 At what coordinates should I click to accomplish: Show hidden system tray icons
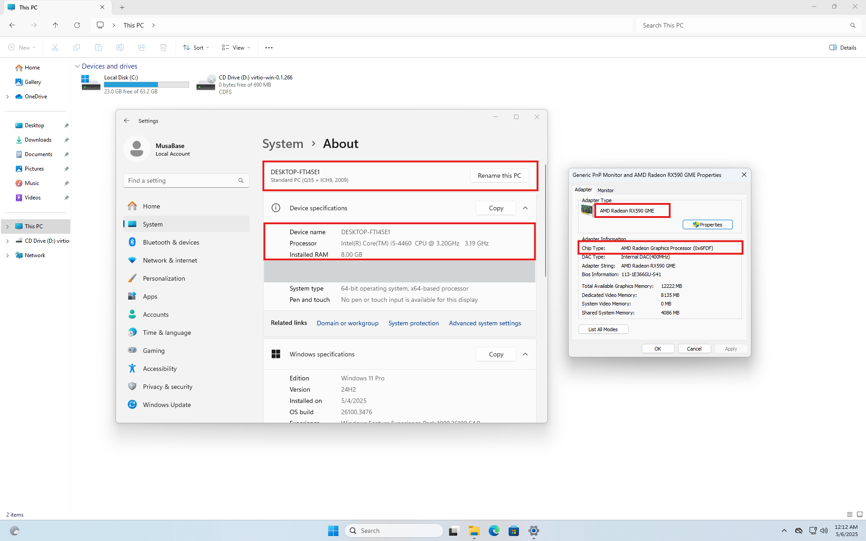click(x=784, y=531)
